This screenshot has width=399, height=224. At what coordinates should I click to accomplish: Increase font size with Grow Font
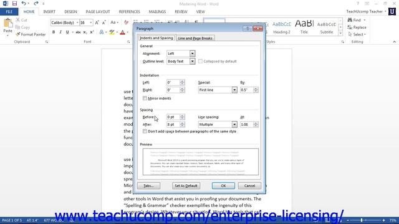(x=97, y=22)
